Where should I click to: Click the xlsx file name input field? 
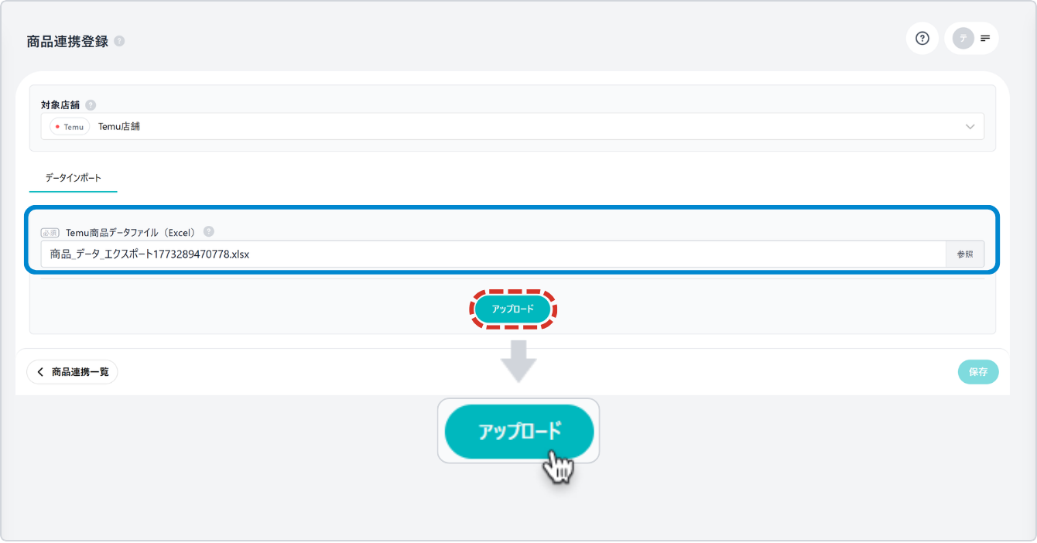(x=493, y=254)
